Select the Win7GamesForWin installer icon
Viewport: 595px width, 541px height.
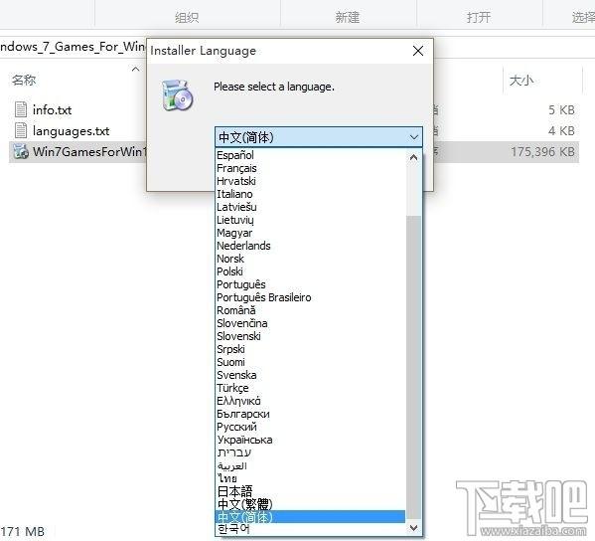click(x=21, y=151)
